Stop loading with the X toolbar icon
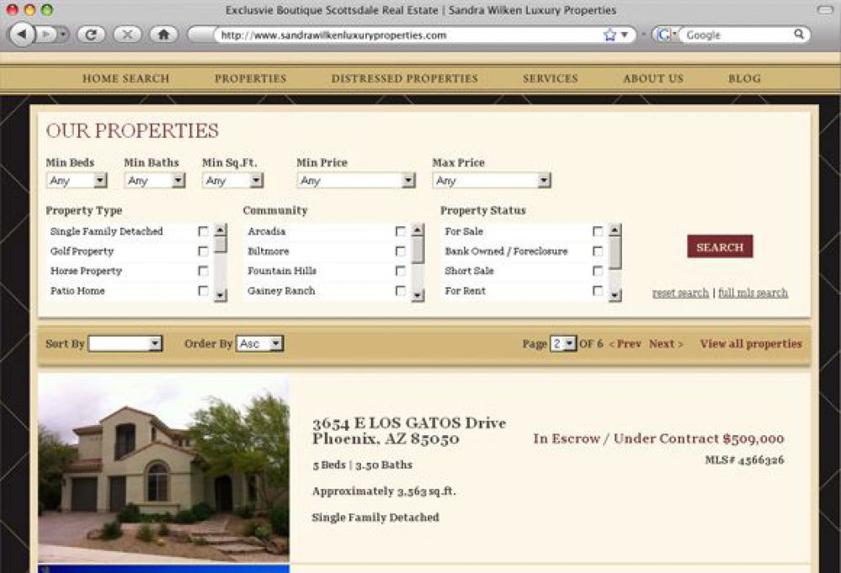The height and width of the screenshot is (573, 841). (127, 34)
